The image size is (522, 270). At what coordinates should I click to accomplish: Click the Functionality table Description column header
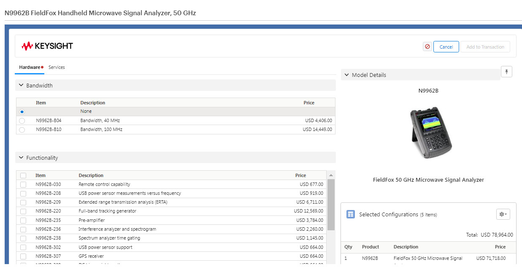pos(91,175)
